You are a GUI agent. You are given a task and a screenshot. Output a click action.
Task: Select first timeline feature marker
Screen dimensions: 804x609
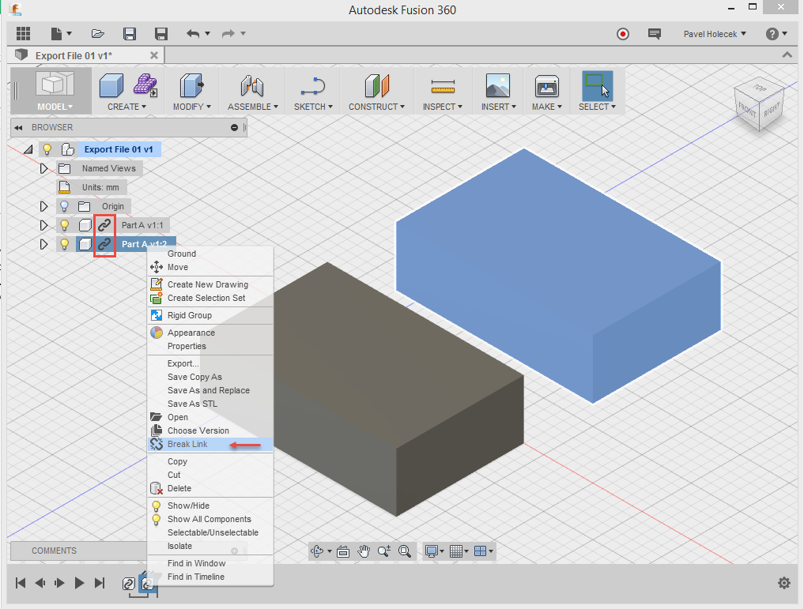point(129,584)
